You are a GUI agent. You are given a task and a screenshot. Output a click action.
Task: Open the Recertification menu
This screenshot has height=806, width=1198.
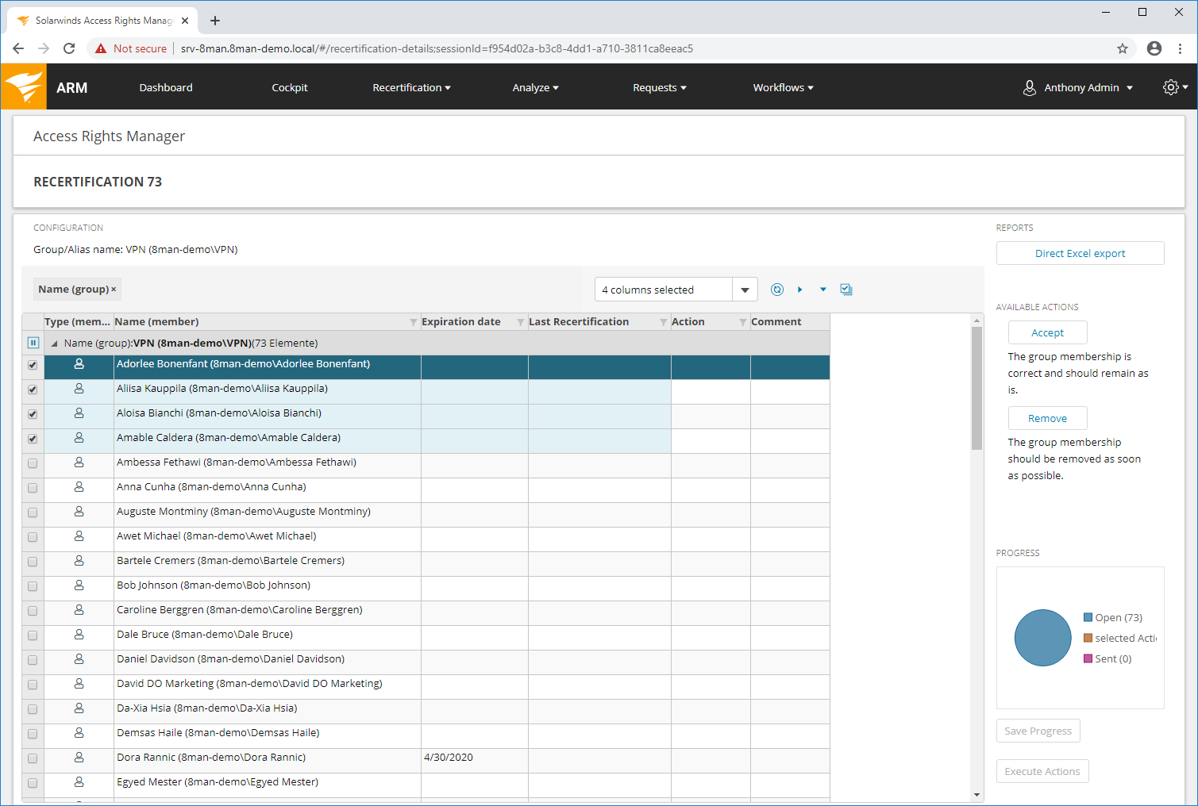[411, 87]
